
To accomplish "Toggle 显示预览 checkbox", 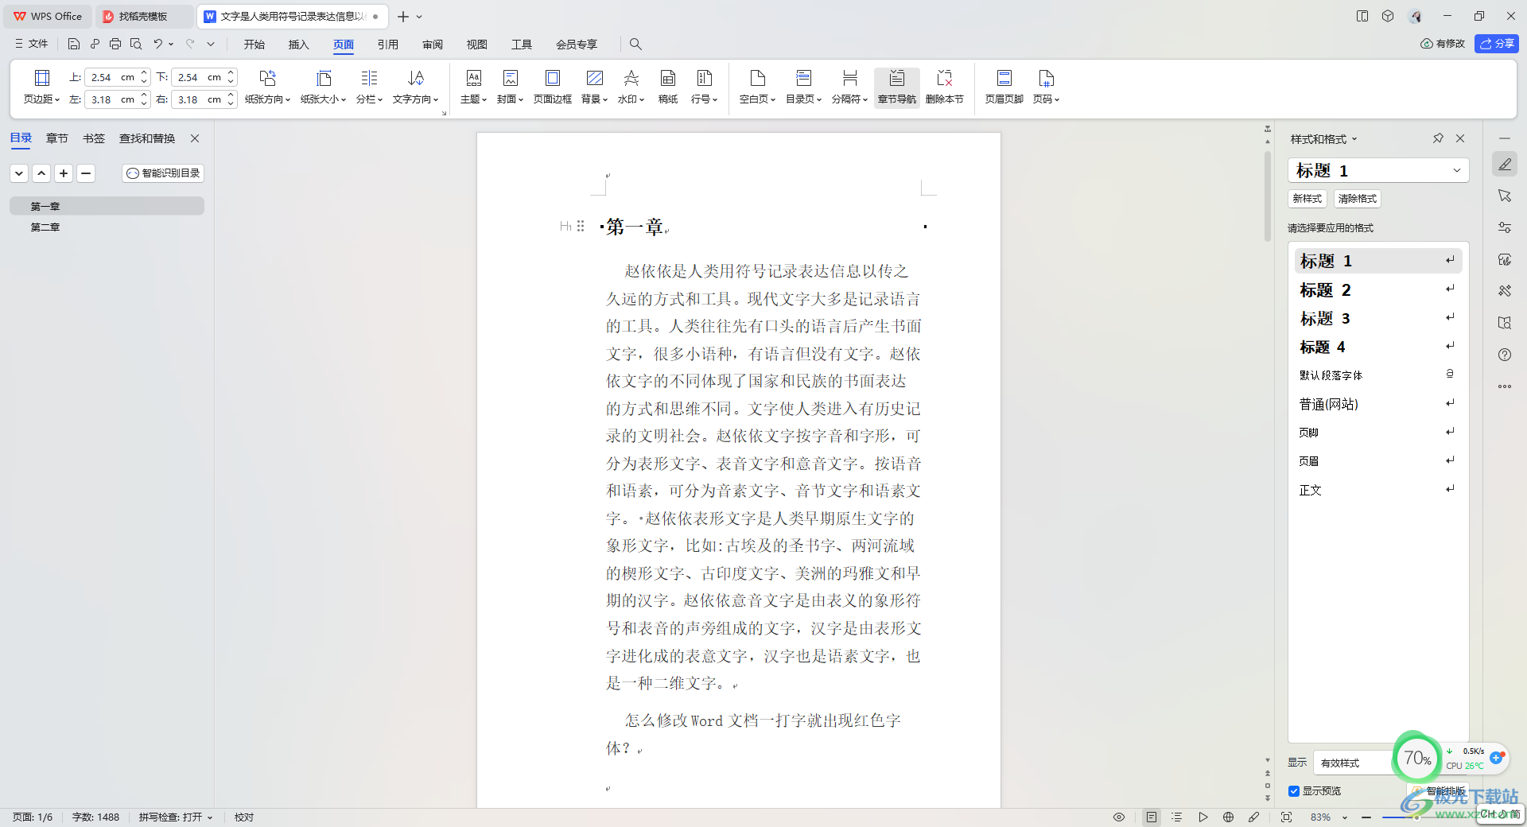I will coord(1294,791).
